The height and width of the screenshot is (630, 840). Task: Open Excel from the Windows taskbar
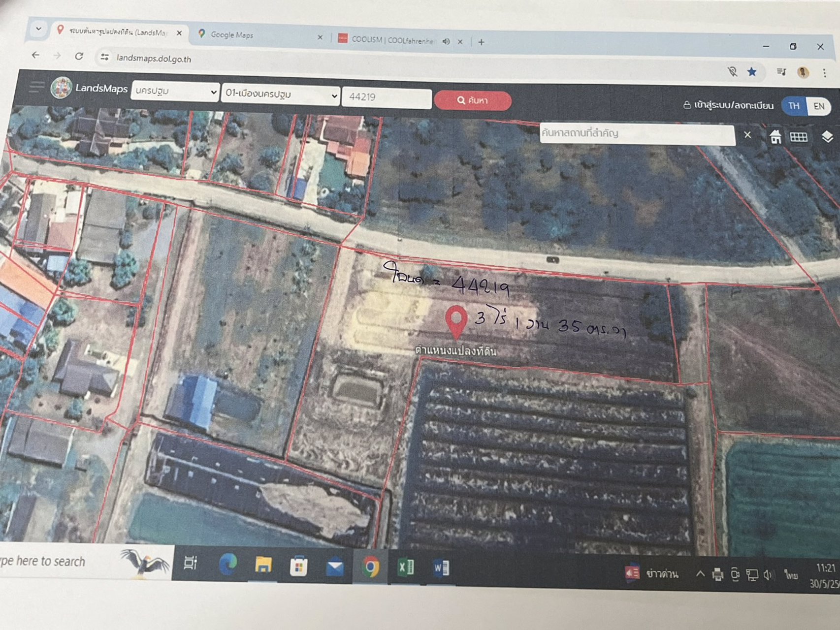pos(405,567)
